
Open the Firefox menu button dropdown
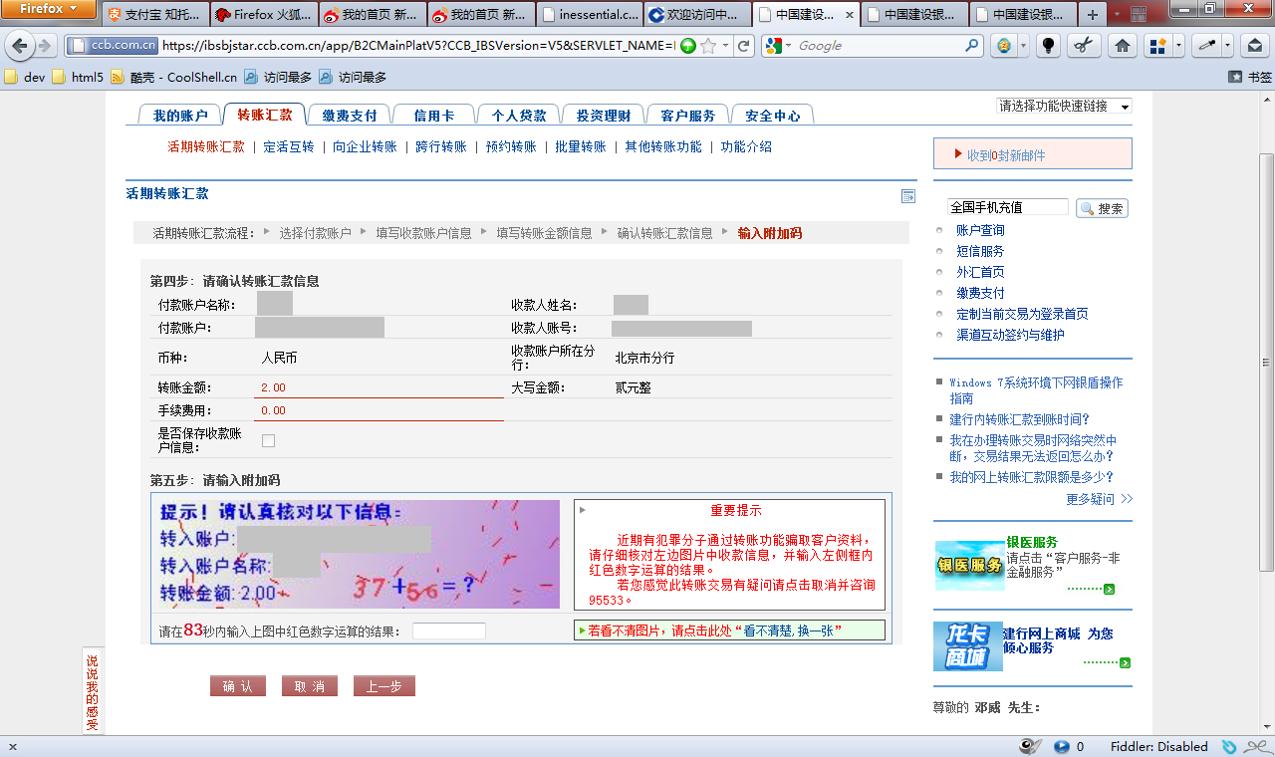point(48,9)
